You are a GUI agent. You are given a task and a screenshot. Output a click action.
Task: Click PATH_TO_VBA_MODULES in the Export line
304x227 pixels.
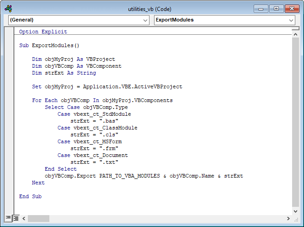click(129, 176)
